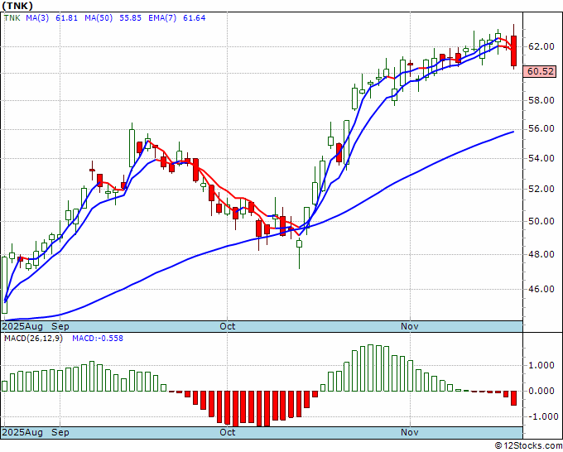Image resolution: width=563 pixels, height=452 pixels.
Task: Click the 52.00 price axis label
Action: [x=541, y=189]
